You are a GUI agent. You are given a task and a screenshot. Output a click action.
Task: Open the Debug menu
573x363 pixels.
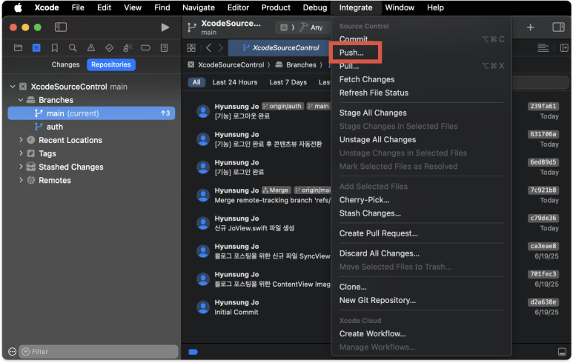point(315,7)
